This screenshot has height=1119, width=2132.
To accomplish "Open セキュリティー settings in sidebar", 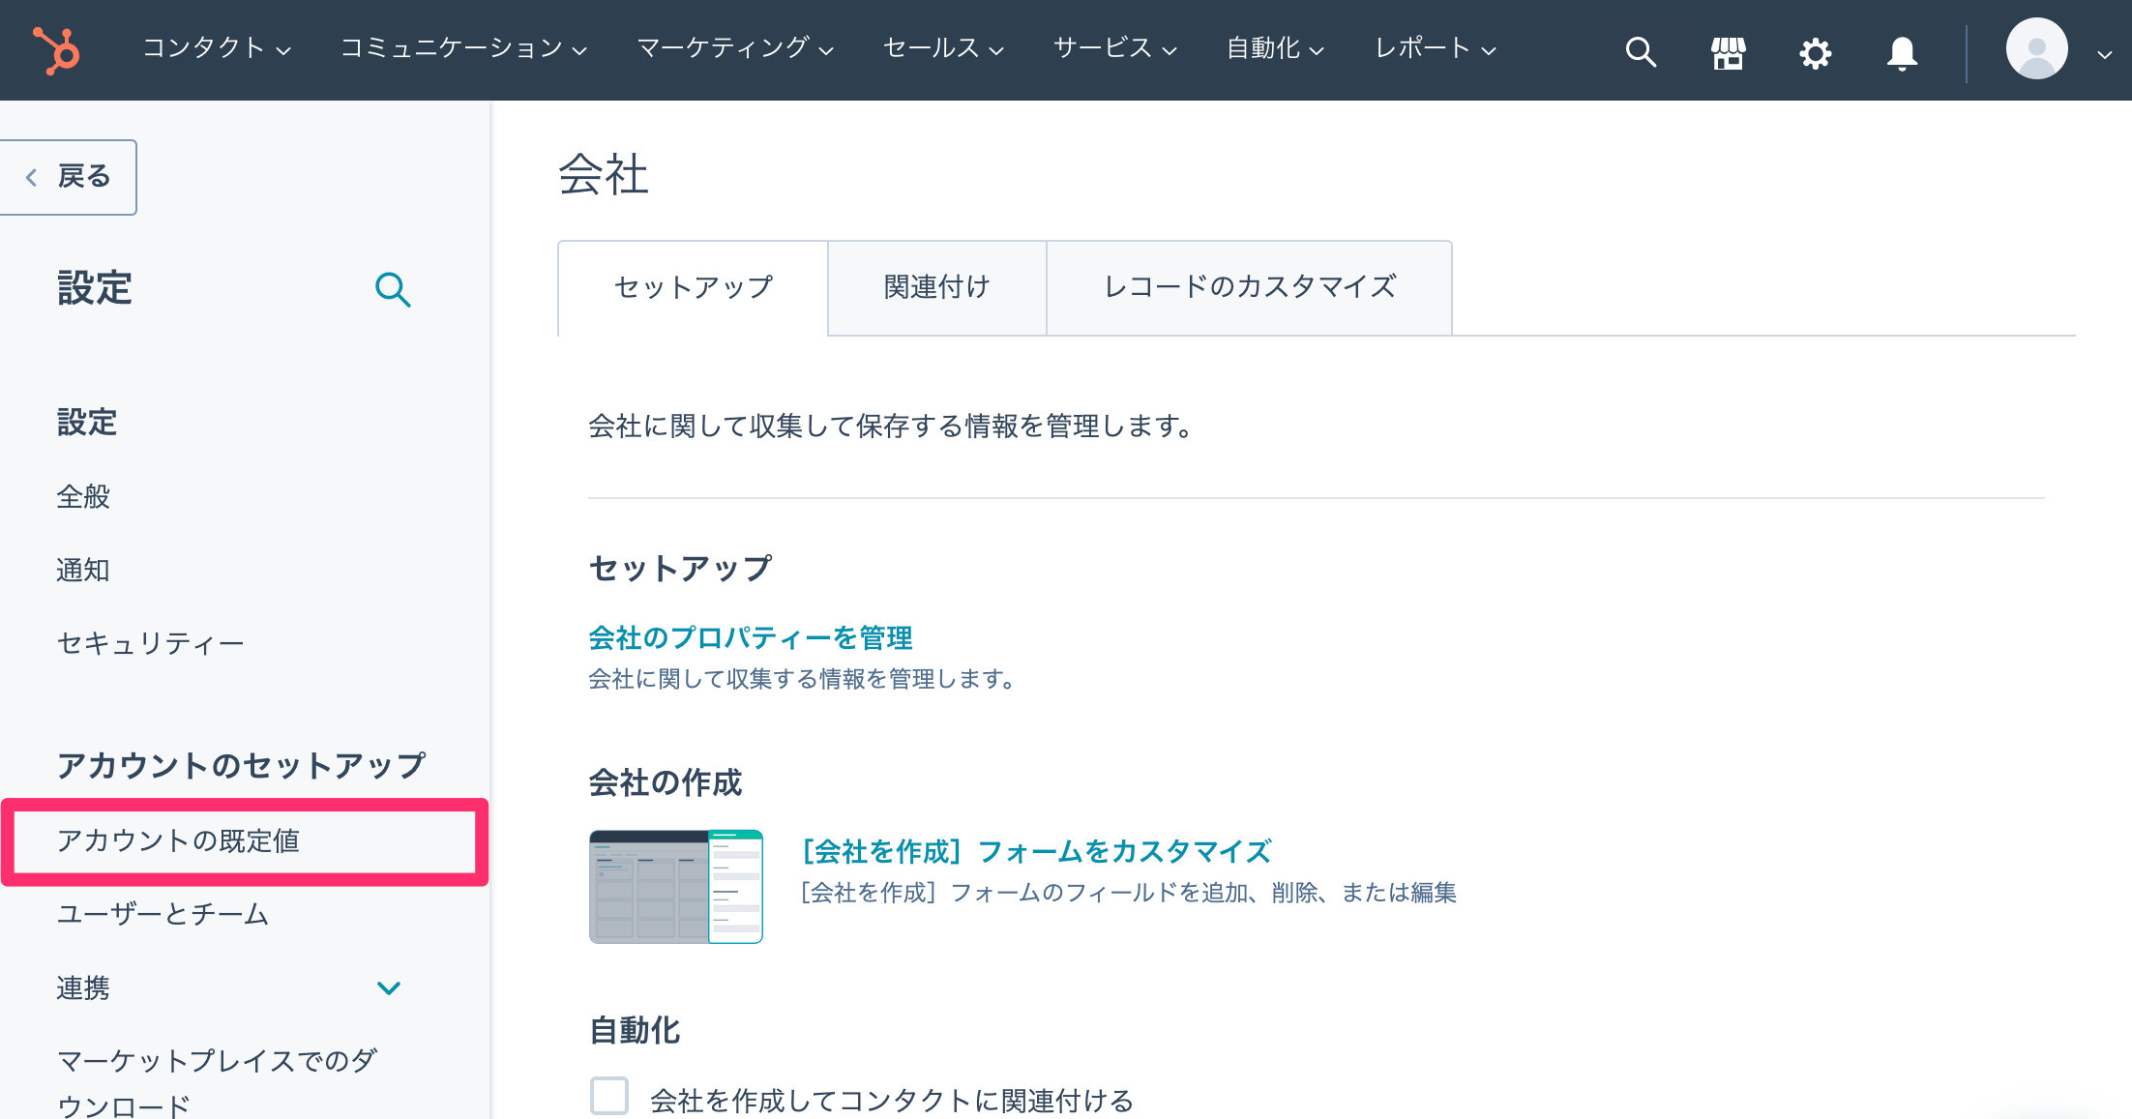I will pos(150,643).
